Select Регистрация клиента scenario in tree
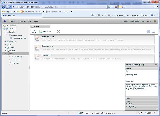Screen dimensions: 160x116 [19, 38]
